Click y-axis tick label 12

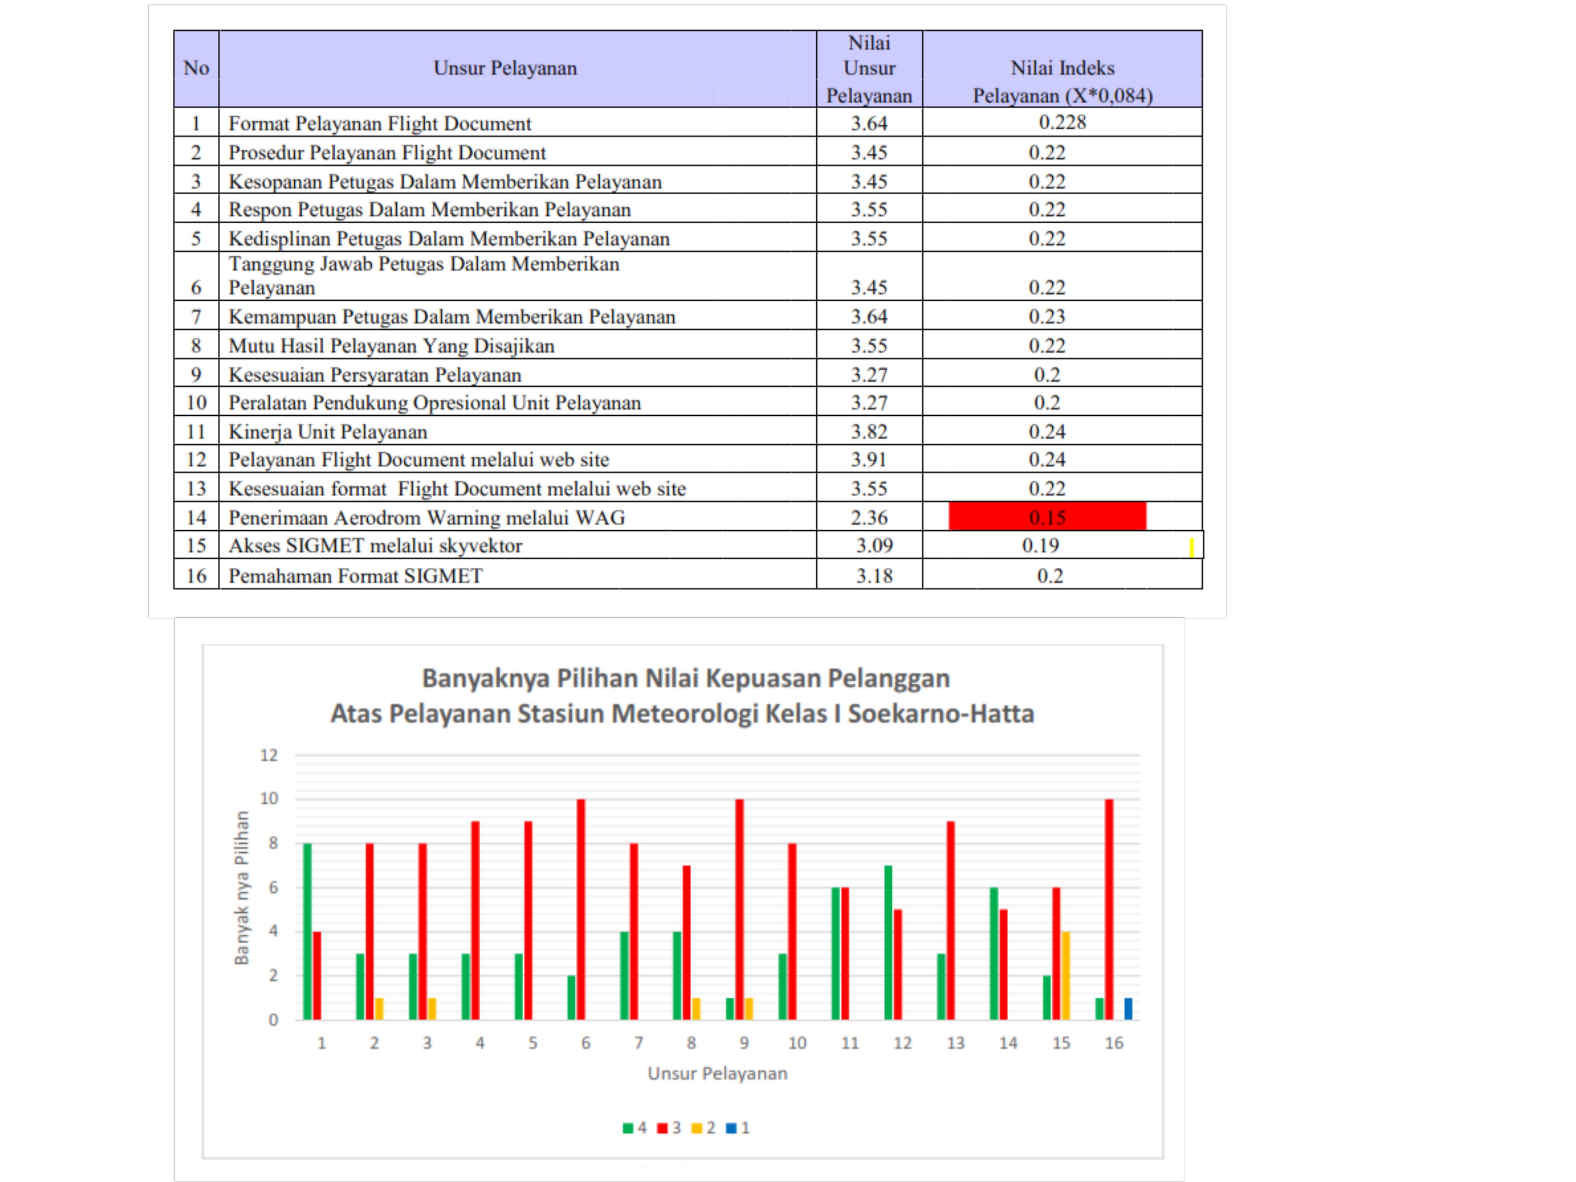(x=269, y=755)
